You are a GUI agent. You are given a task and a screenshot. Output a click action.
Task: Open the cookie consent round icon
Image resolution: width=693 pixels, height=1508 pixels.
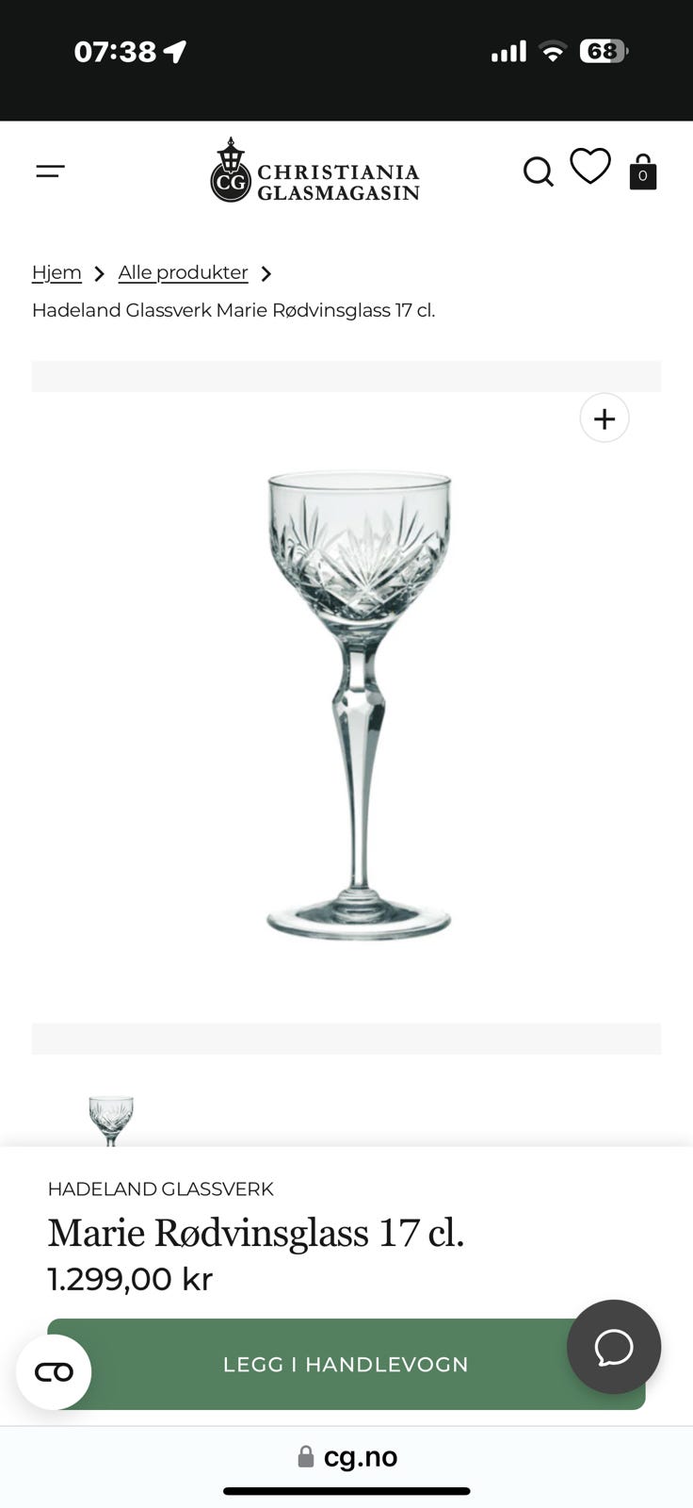[x=54, y=1372]
